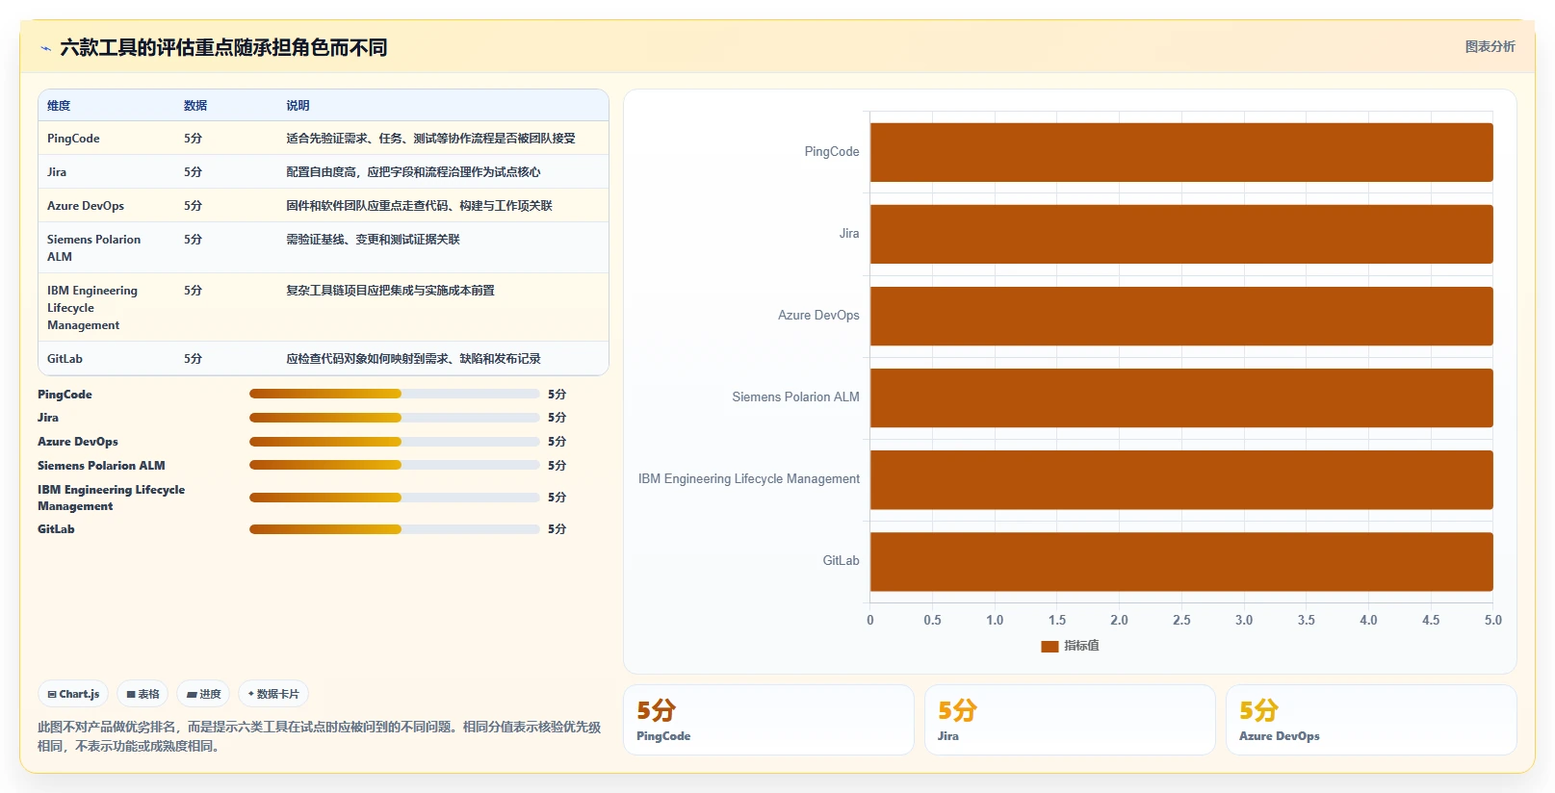Click the PingCode label on the chart axis

832,152
